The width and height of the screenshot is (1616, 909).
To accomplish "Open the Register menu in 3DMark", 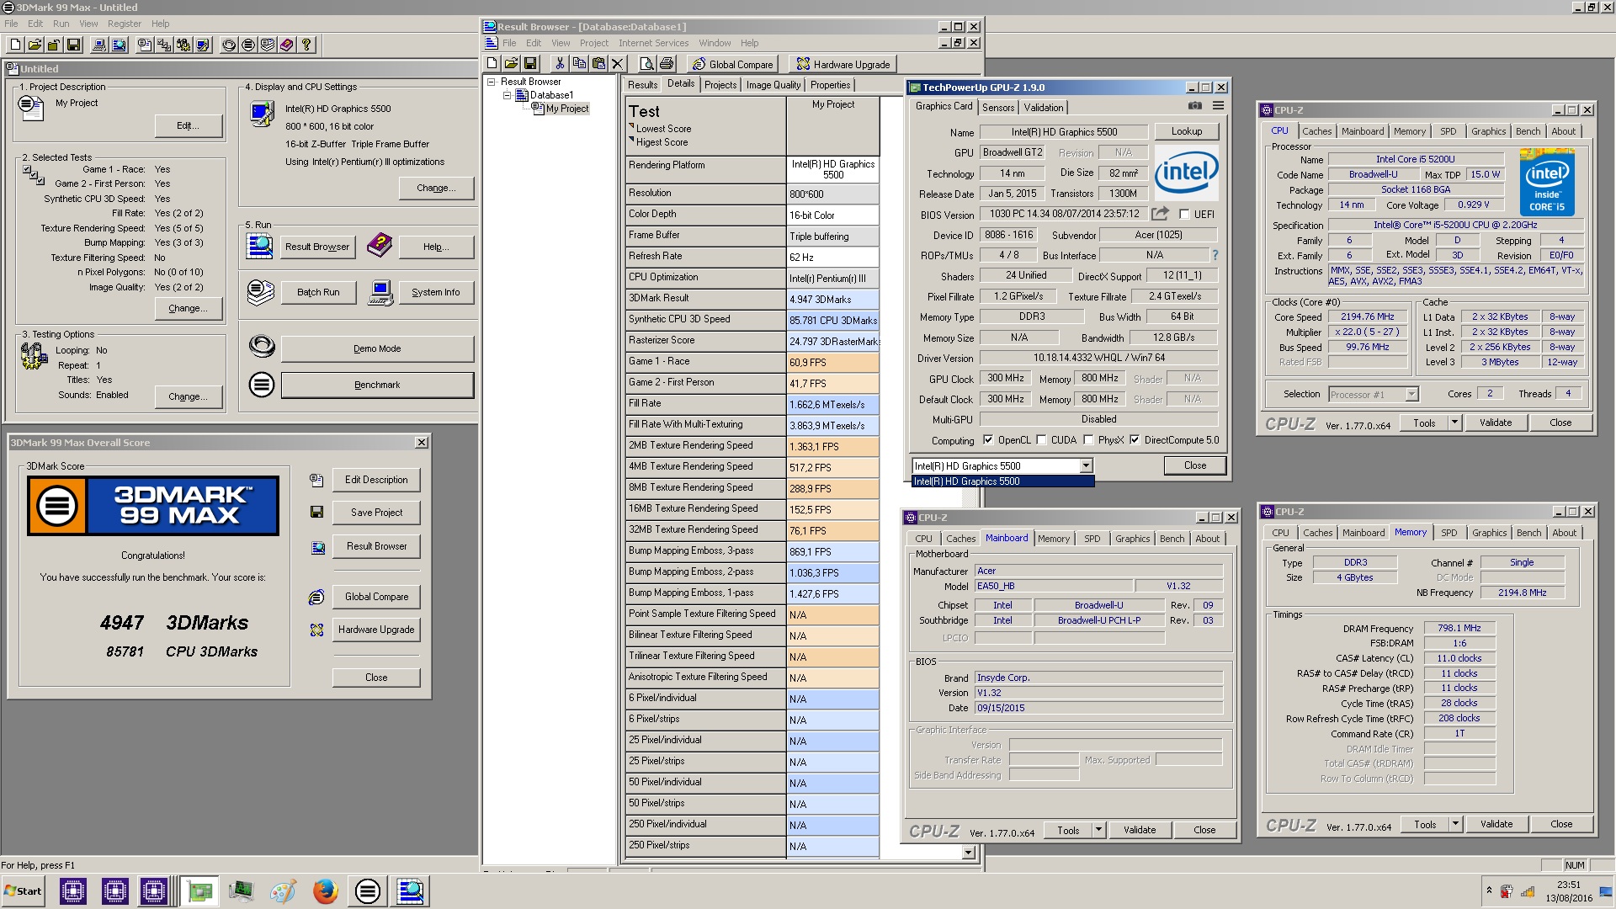I will tap(125, 24).
